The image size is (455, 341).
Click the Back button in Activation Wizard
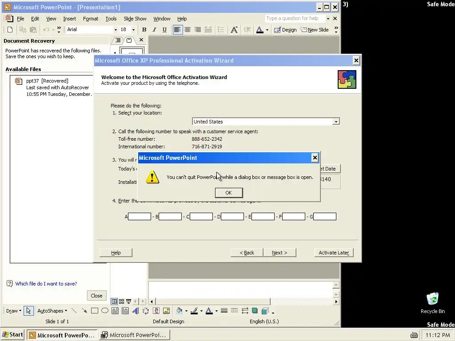[247, 253]
